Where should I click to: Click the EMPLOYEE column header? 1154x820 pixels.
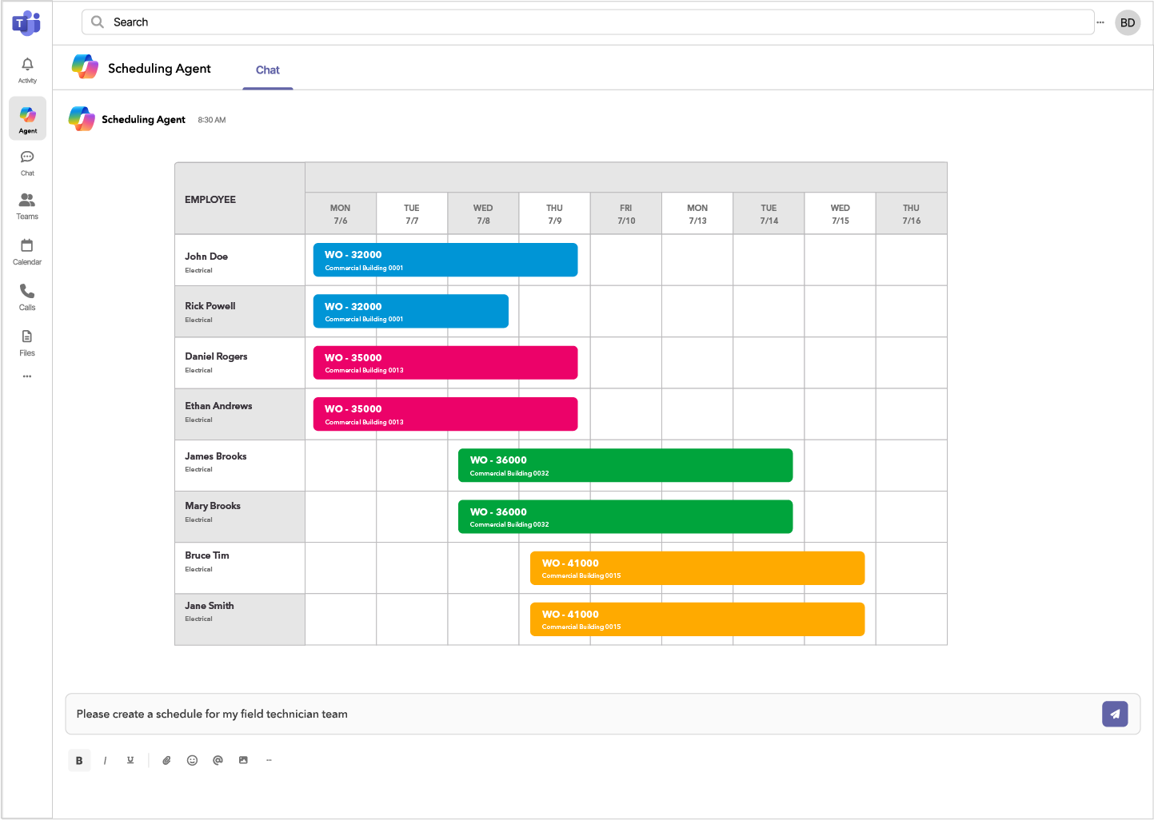click(x=240, y=199)
